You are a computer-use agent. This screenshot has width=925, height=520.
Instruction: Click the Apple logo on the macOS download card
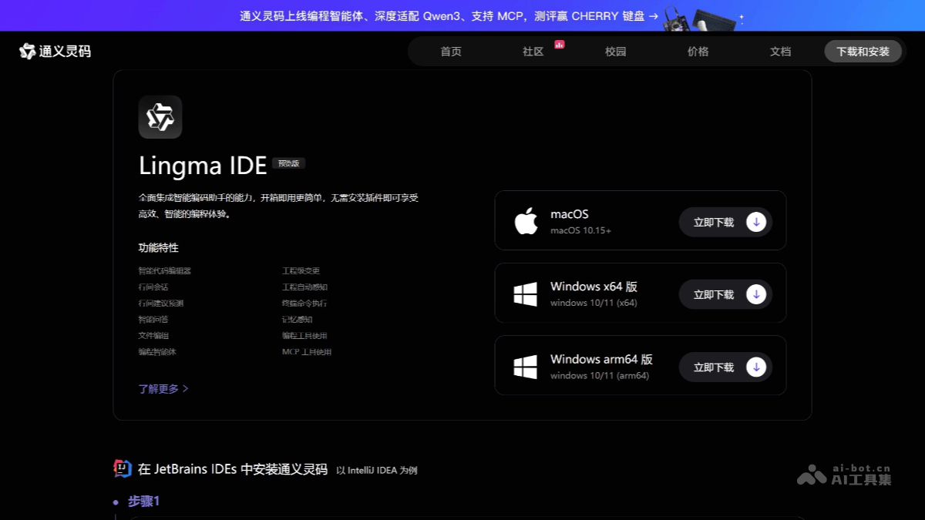(526, 221)
